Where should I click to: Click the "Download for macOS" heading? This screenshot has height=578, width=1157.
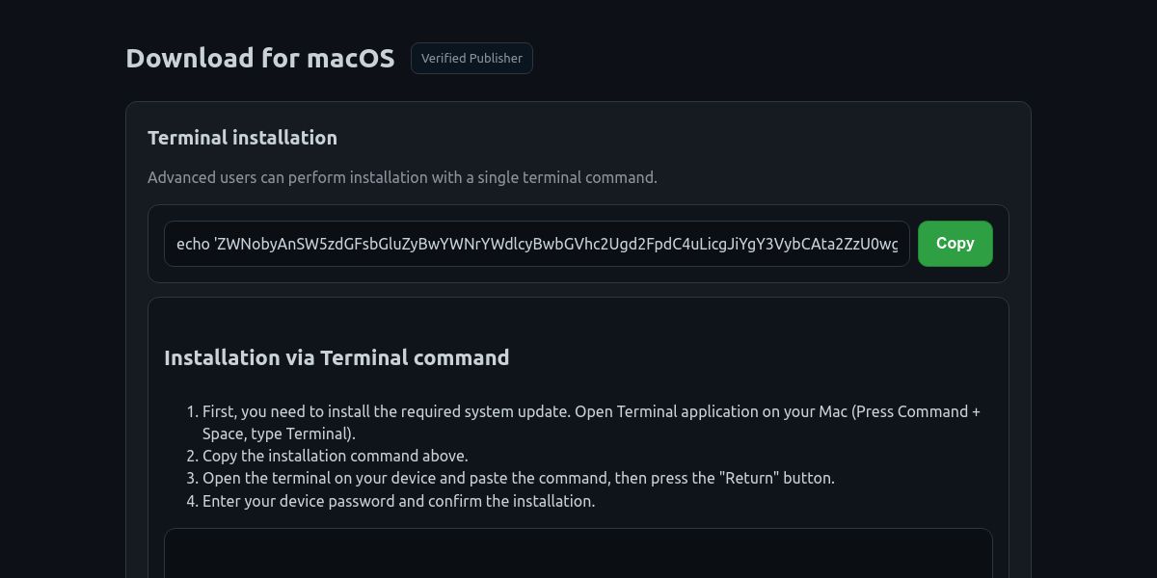coord(260,59)
